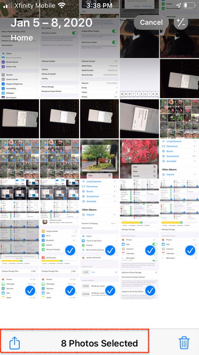Tap the Wi-Fi status icon
This screenshot has height=355, width=199.
62,6
